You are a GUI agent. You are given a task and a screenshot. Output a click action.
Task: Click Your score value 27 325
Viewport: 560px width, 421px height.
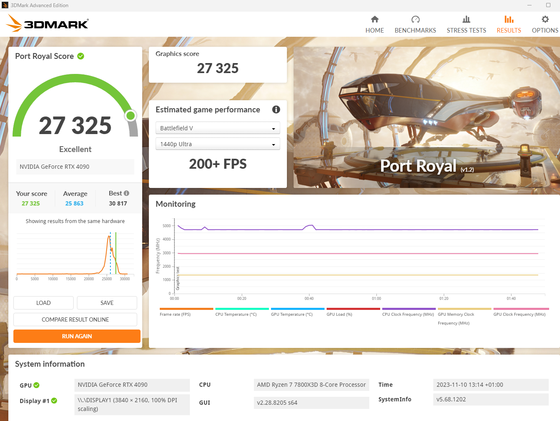pos(31,203)
